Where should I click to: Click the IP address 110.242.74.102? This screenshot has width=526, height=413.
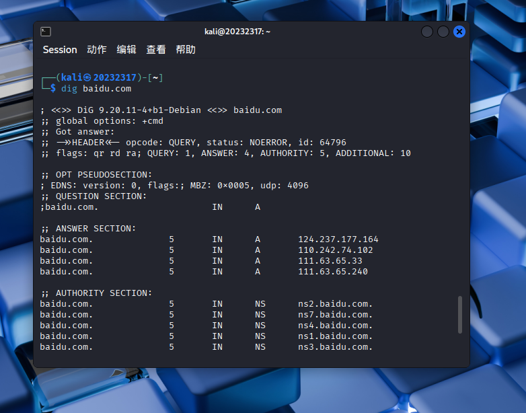click(x=336, y=250)
